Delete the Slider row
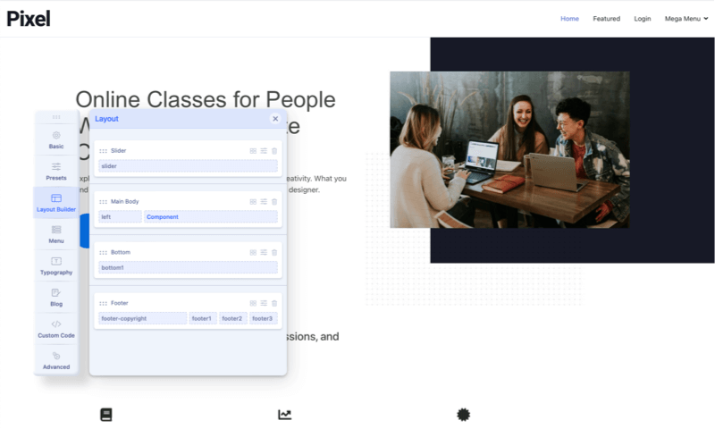The width and height of the screenshot is (715, 429). point(274,151)
